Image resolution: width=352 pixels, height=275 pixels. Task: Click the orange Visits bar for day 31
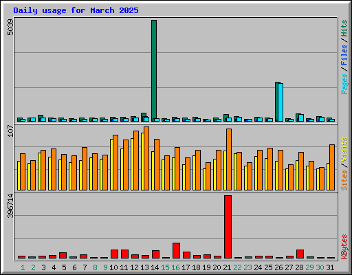click(332, 167)
